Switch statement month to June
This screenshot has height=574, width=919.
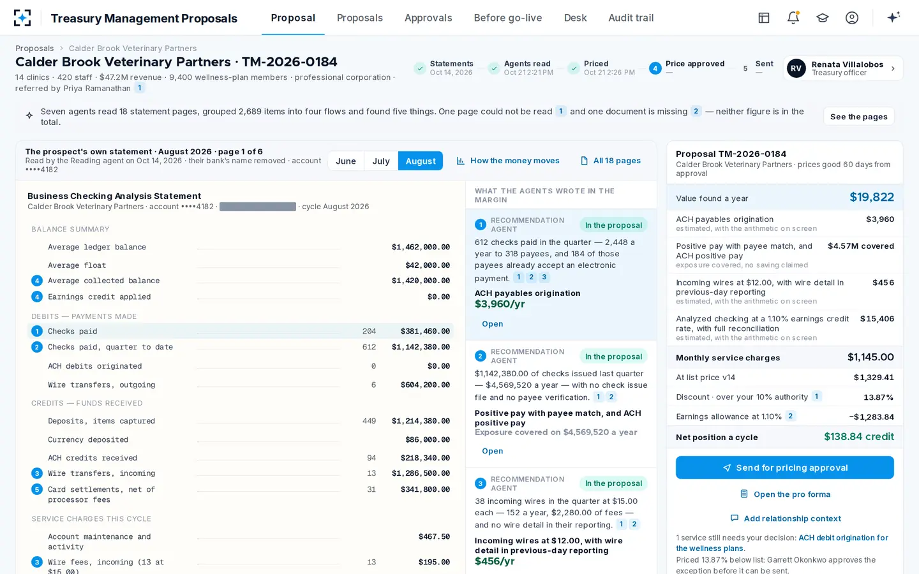(x=346, y=161)
